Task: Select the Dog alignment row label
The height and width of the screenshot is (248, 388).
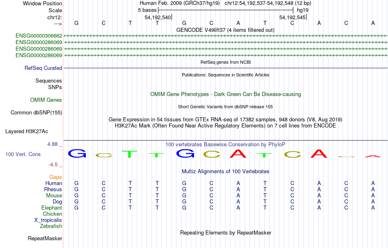Action: [57, 202]
